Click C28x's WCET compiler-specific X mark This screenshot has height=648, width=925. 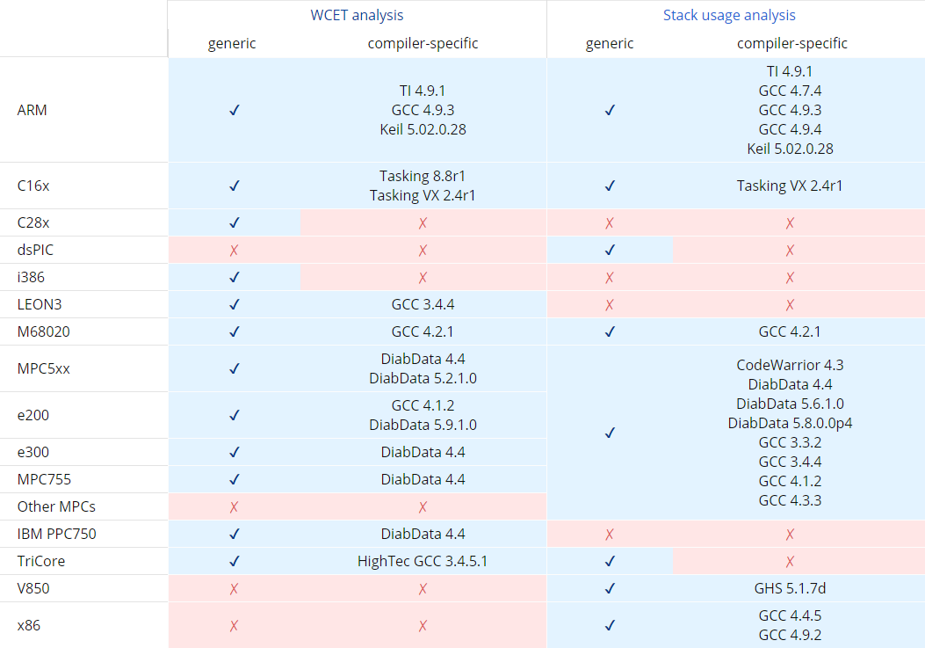[x=423, y=223]
